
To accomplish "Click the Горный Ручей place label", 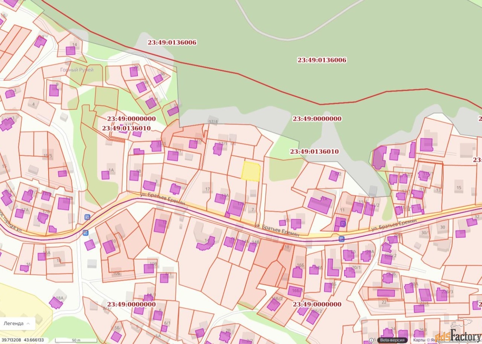I will 77,70.
